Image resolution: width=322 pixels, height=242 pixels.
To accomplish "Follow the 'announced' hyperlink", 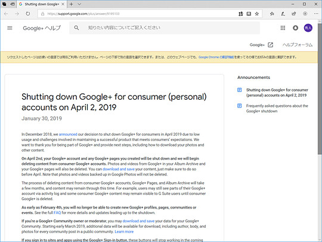I will click(68, 134).
